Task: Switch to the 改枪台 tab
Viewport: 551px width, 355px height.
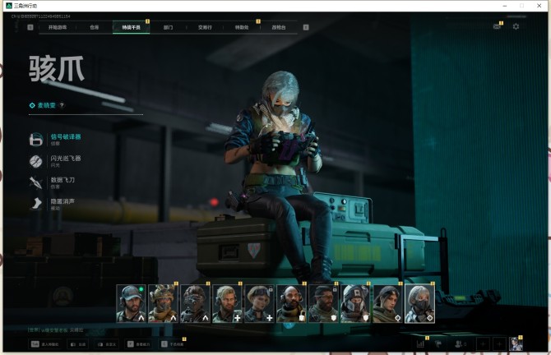Action: [x=279, y=27]
